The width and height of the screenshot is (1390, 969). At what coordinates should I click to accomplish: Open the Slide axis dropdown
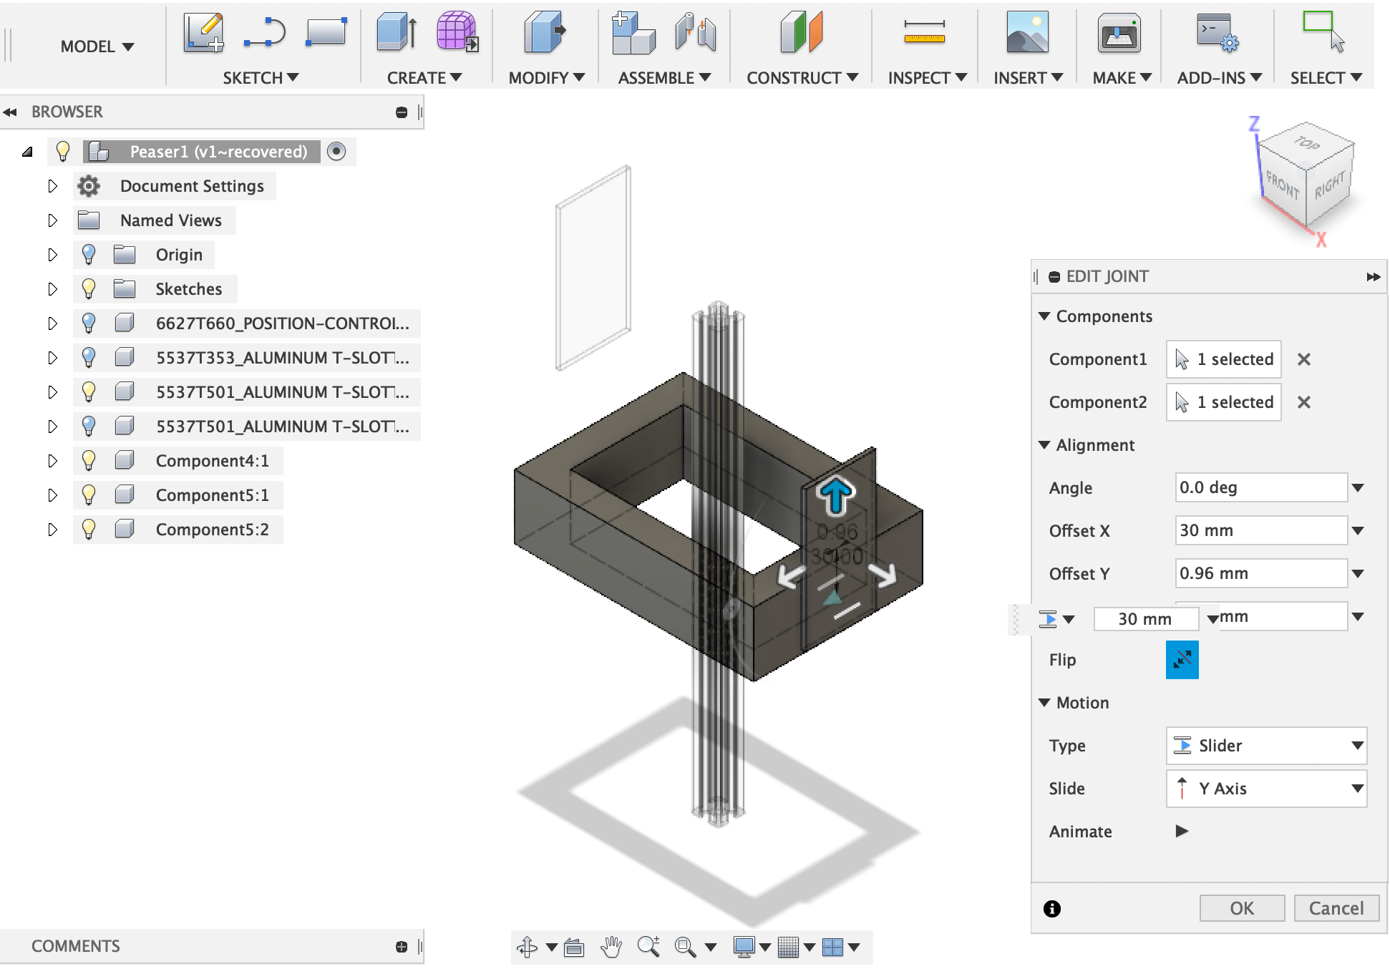[x=1266, y=788]
